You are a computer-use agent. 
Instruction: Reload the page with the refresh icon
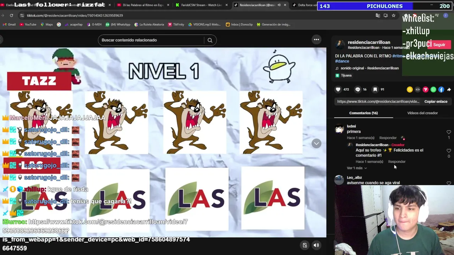[11, 16]
